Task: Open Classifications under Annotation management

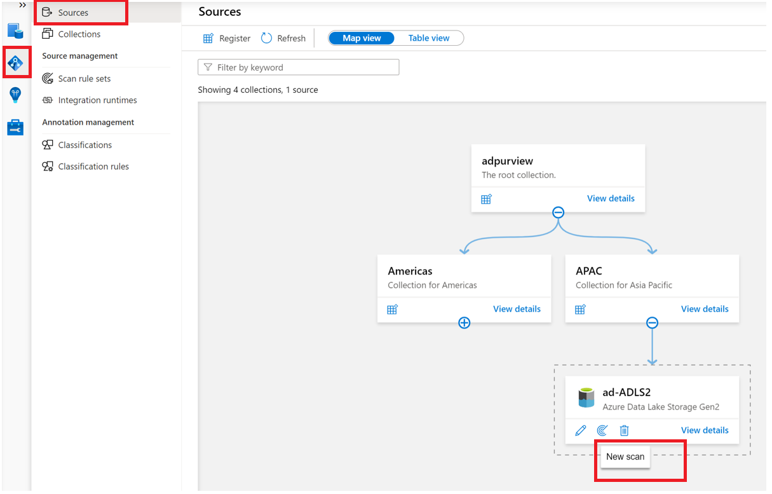Action: (x=84, y=144)
